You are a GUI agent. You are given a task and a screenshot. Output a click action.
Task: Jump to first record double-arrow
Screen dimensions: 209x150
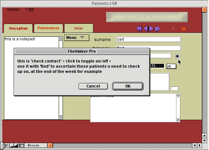[x=139, y=29]
